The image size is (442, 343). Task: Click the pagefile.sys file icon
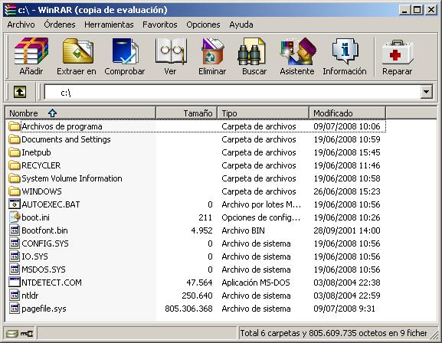pyautogui.click(x=15, y=309)
